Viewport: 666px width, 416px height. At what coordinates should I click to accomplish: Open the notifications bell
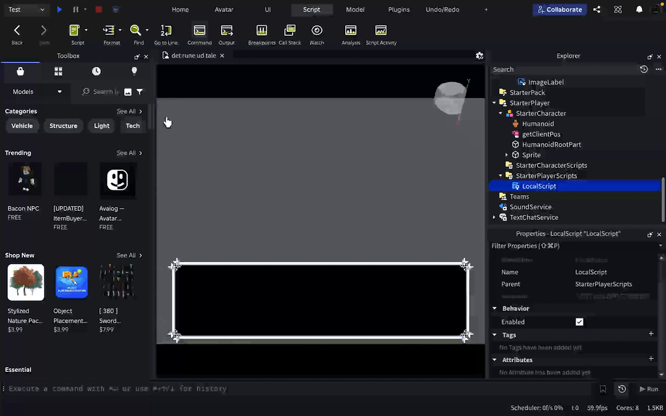tap(639, 9)
